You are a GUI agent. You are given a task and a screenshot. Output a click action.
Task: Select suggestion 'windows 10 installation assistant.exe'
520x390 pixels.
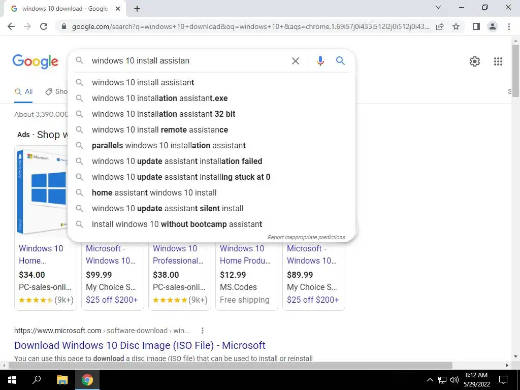211,98
